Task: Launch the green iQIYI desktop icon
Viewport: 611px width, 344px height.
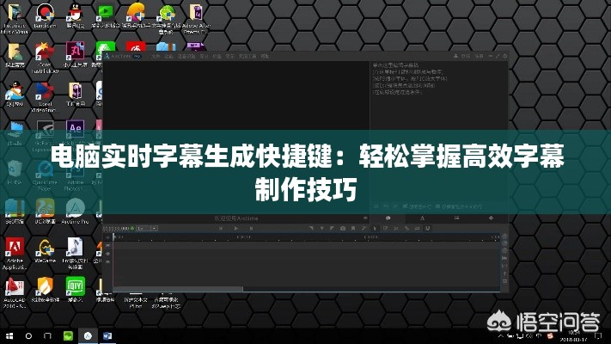Action: [x=76, y=286]
